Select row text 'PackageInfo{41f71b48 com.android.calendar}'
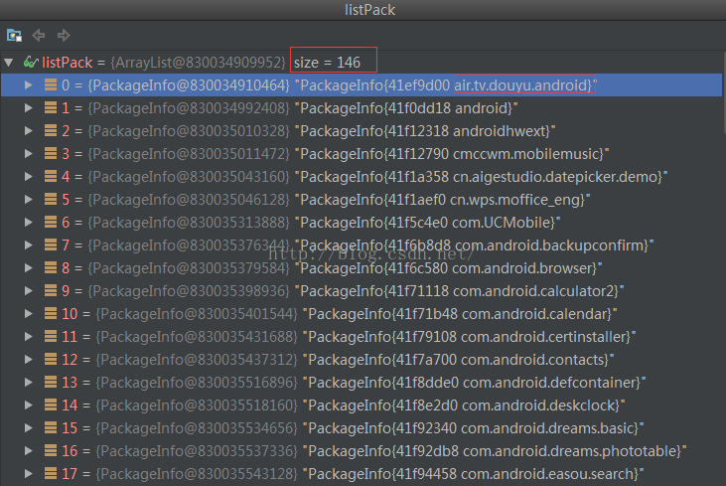This screenshot has width=726, height=486. click(x=460, y=314)
